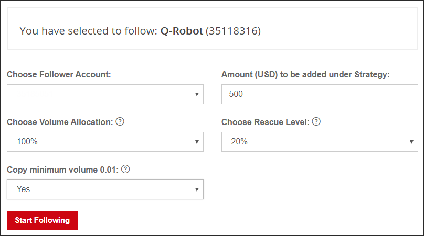Viewport: 424px width, 236px height.
Task: Click the Copy minimum volume help icon
Action: click(125, 170)
